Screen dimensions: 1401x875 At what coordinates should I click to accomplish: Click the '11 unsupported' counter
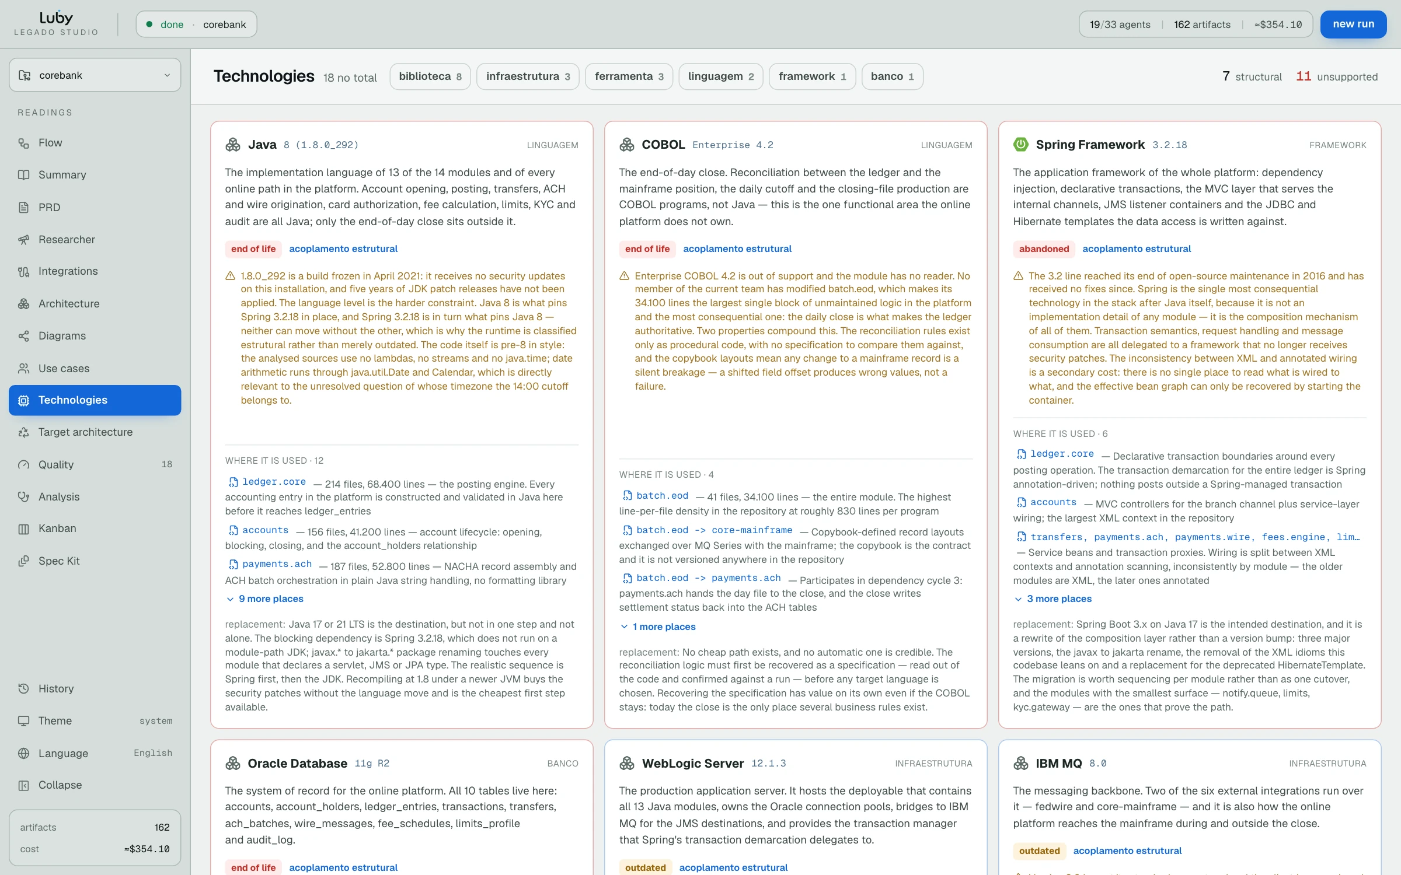pyautogui.click(x=1337, y=76)
